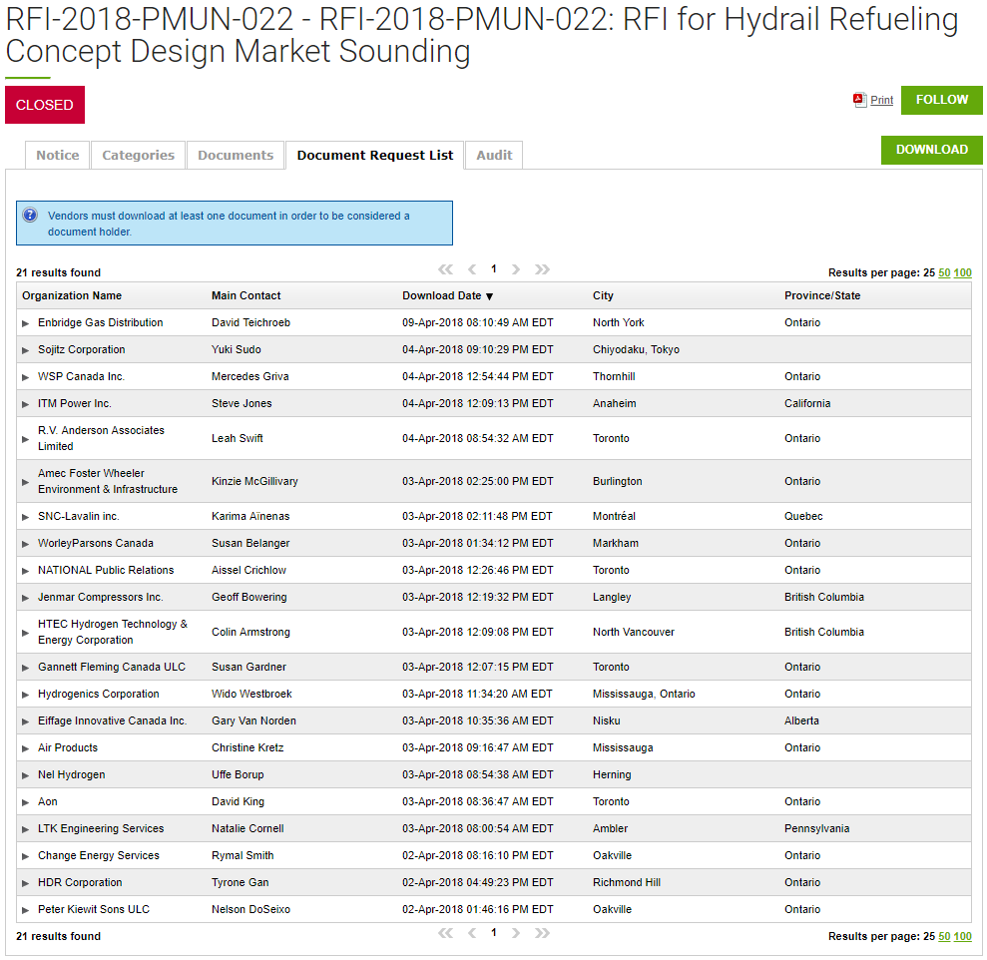Expand the LTK Engineering Services row
The height and width of the screenshot is (960, 987).
click(25, 829)
